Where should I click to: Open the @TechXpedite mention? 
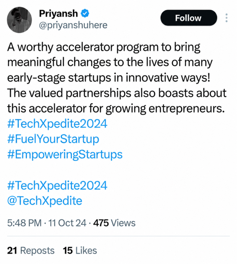coord(45,201)
